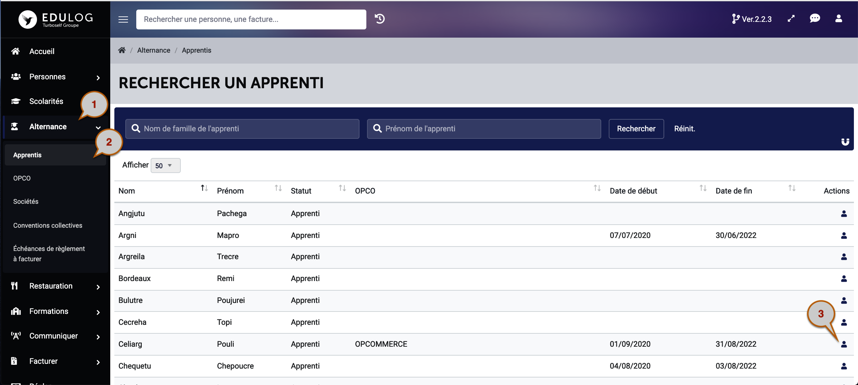Screen dimensions: 858x385
Task: Click the name Bordeaux in table
Action: [x=135, y=278]
